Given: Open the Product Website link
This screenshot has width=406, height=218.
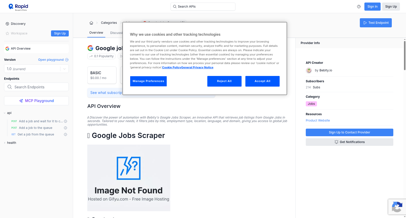Looking at the screenshot, I should [x=318, y=121].
